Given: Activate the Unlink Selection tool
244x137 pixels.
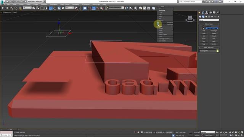Looking at the screenshot, I should (16, 8).
